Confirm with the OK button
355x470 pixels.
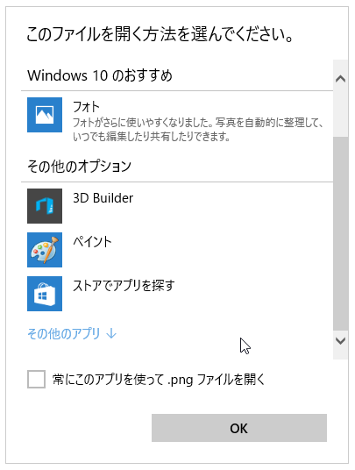(x=239, y=428)
